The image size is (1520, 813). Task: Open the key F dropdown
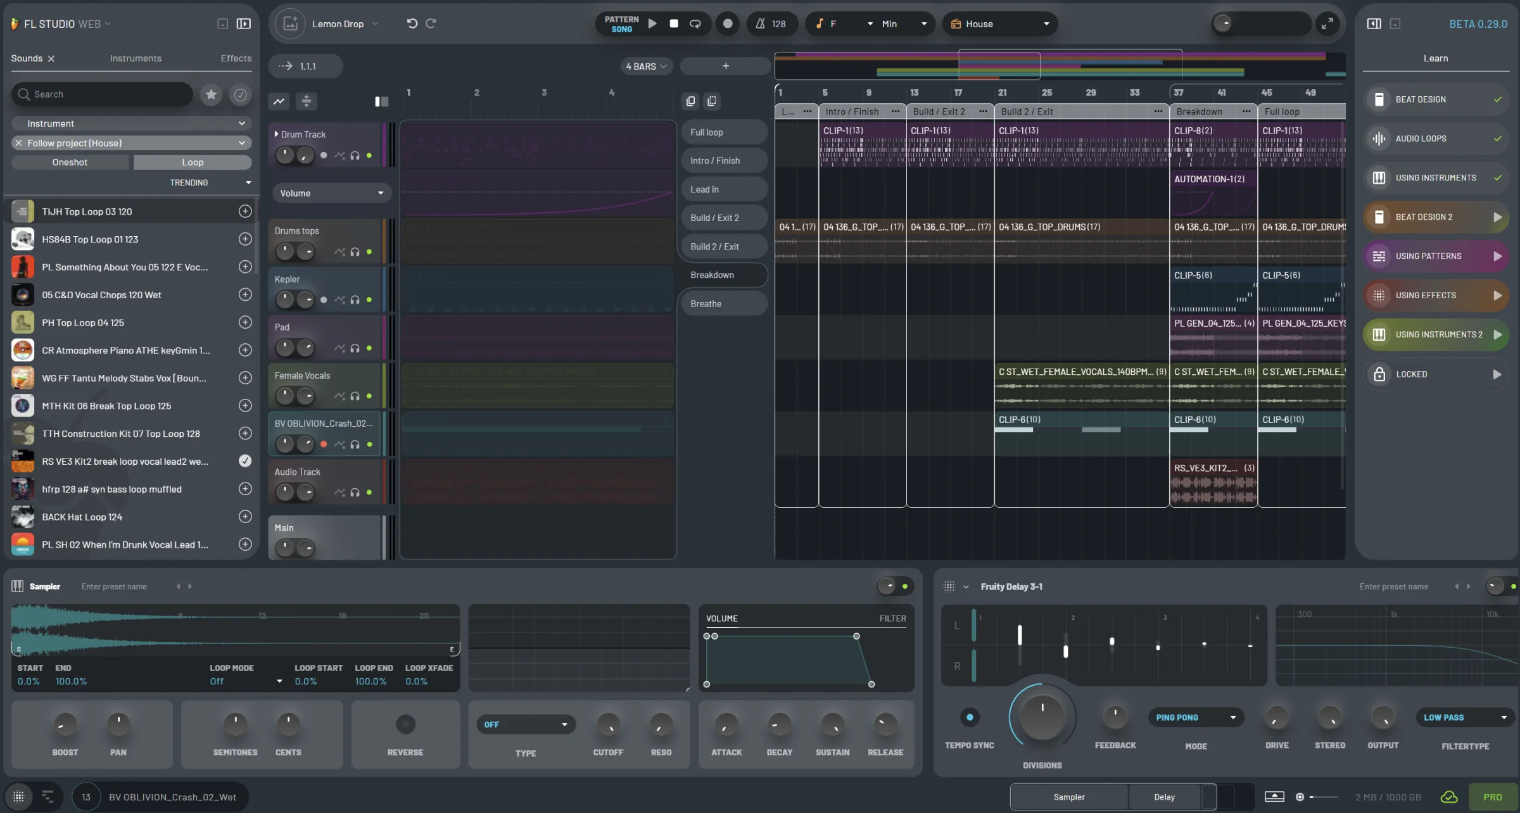(844, 23)
